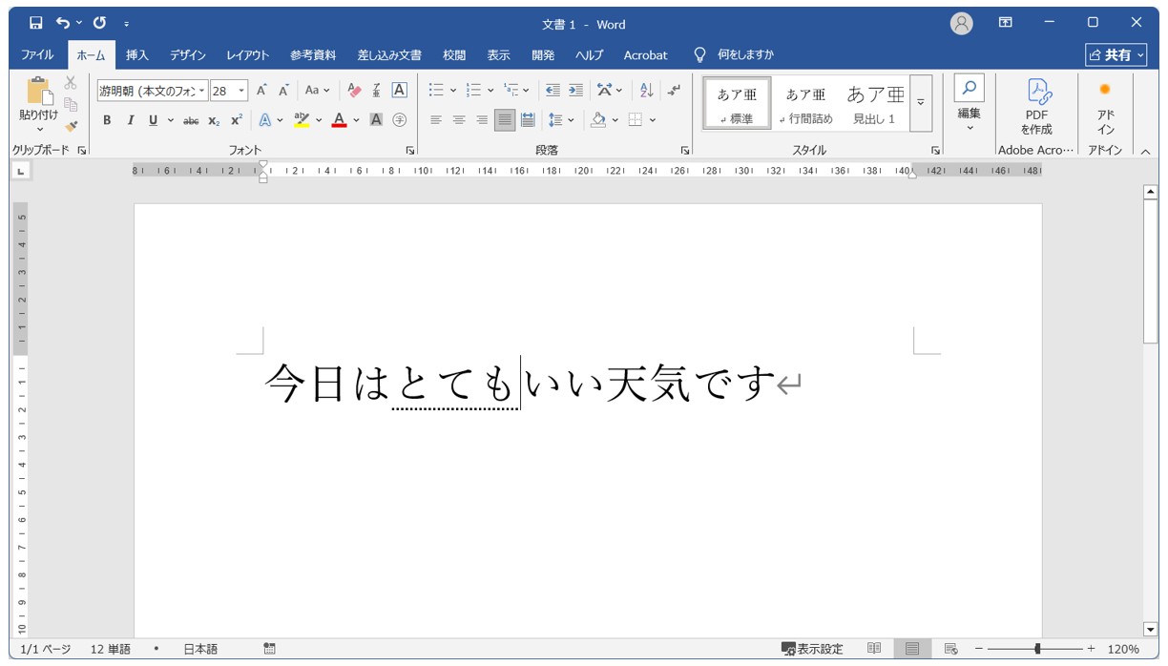This screenshot has height=666, width=1168.
Task: Decrease paragraph indent
Action: pyautogui.click(x=553, y=91)
